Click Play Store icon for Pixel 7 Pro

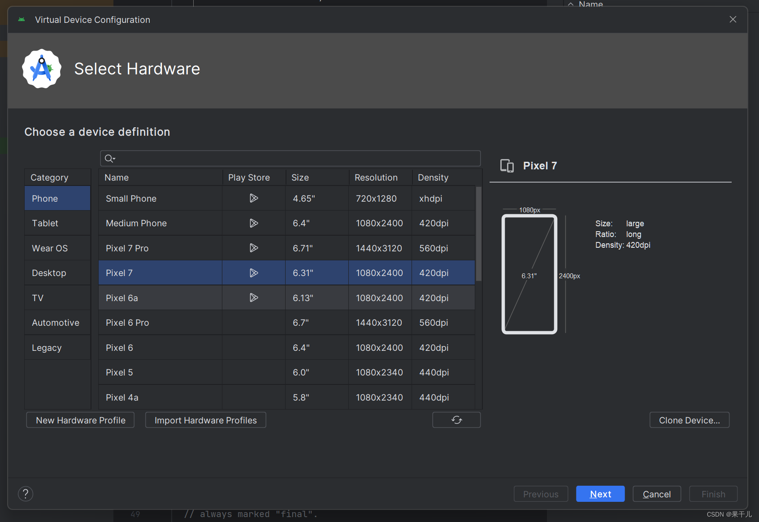coord(254,248)
